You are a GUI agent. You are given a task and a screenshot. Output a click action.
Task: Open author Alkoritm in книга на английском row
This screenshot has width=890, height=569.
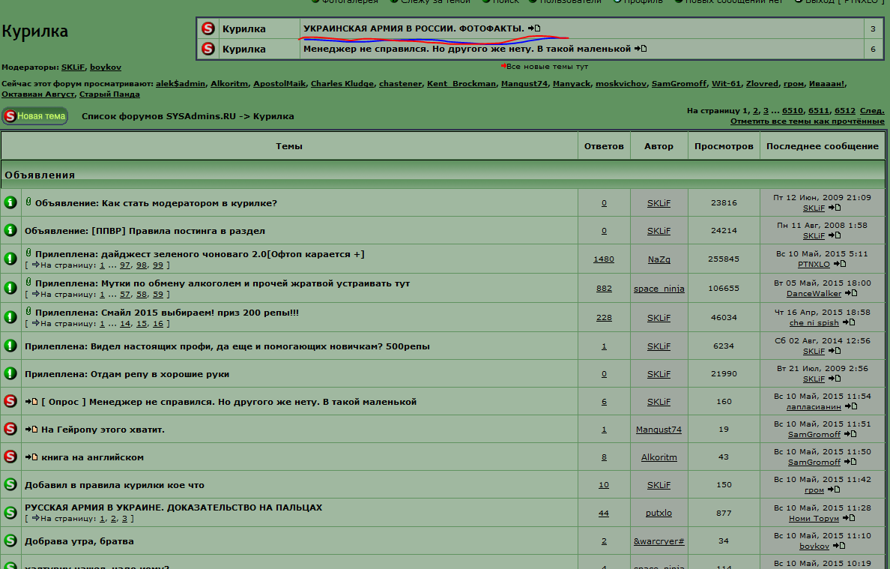(x=659, y=457)
